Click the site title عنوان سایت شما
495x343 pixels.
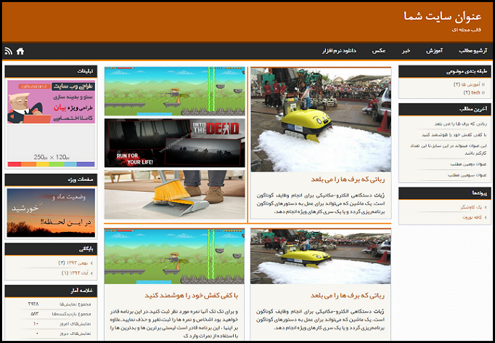442,16
